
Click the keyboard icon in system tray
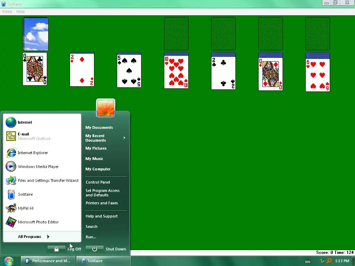(x=308, y=261)
